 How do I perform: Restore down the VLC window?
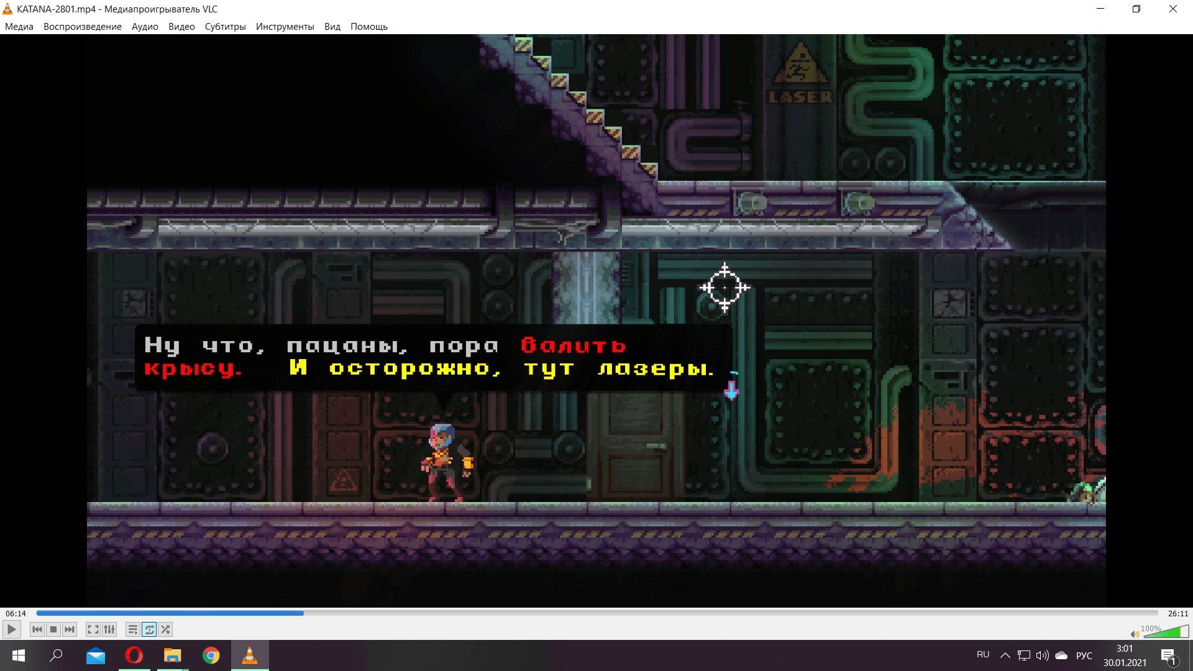1136,9
